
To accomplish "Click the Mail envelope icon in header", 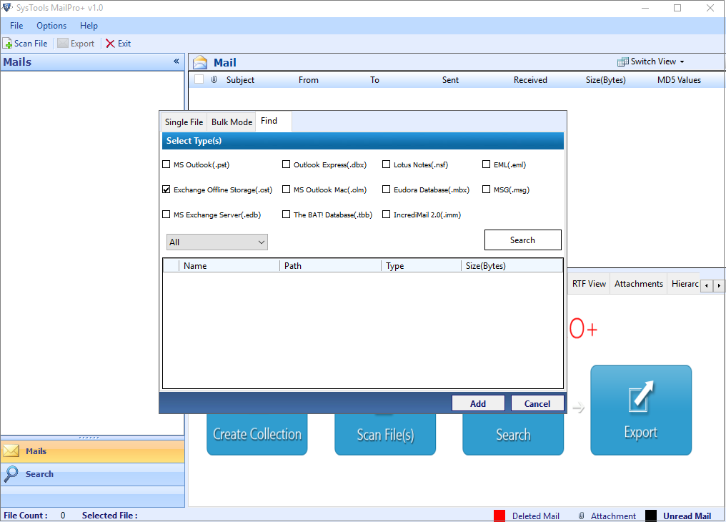I will [x=200, y=62].
